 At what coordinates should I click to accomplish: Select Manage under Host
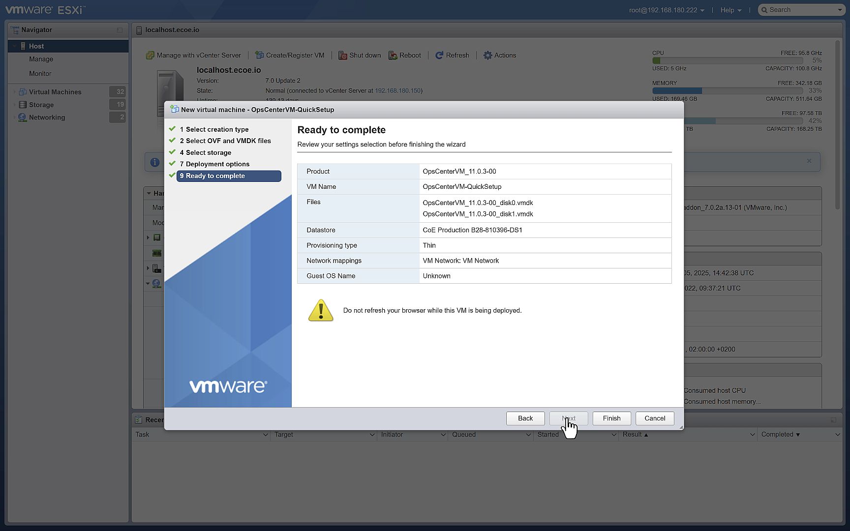click(x=41, y=59)
